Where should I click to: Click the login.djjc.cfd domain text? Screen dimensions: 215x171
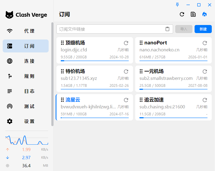pos(74,50)
